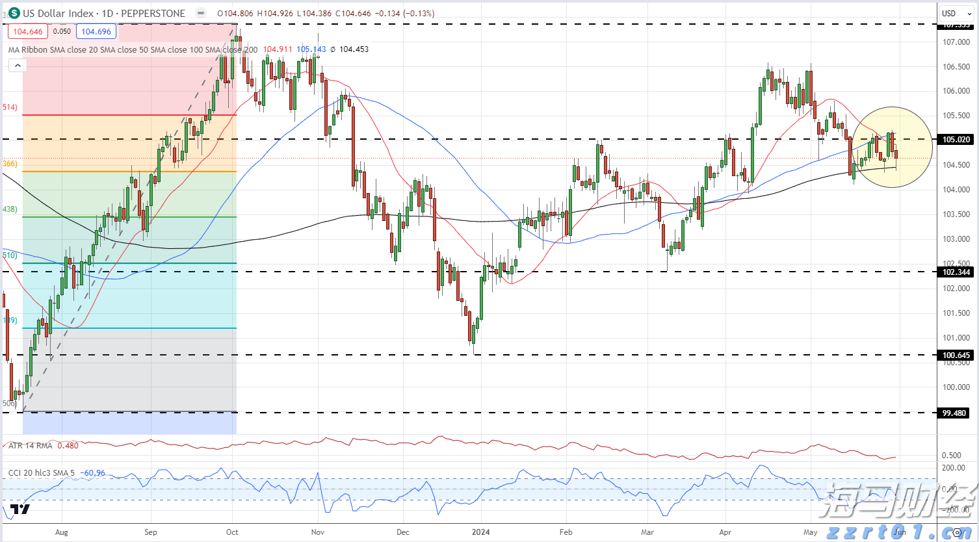Click the 107.000 price scale label
979x542 pixels.
click(956, 42)
